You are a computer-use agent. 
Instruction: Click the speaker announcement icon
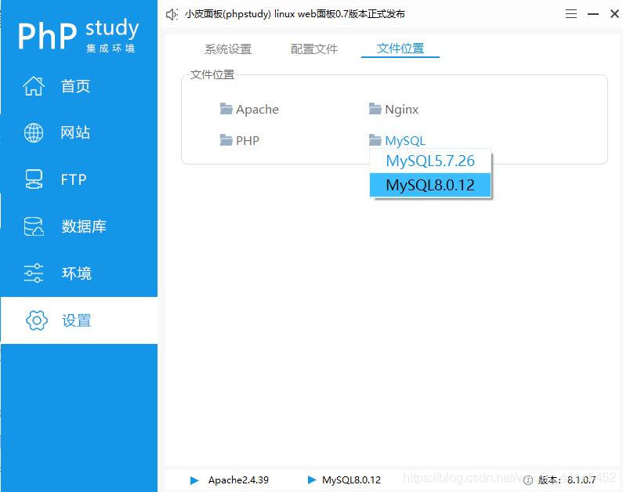(172, 14)
